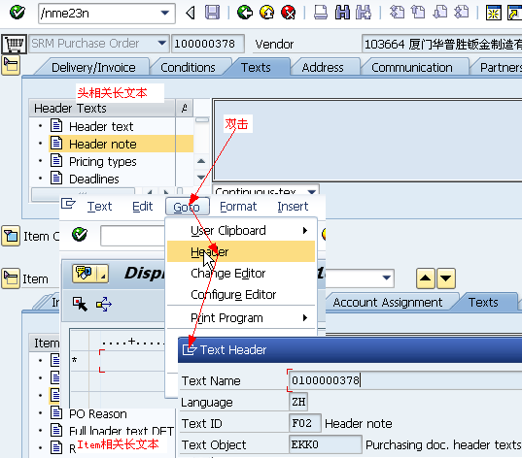
Task: Click the First Page icon
Action: coord(397,13)
